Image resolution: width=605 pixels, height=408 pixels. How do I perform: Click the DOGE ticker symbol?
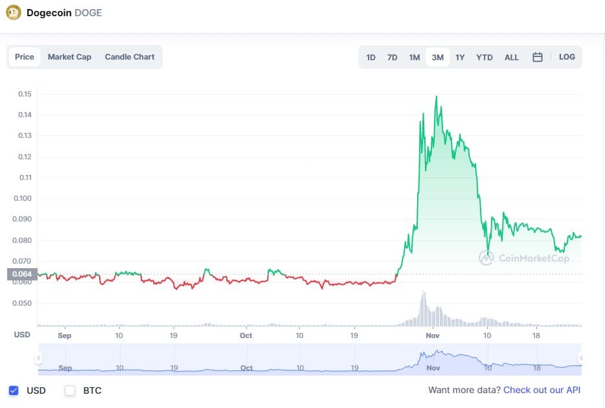[88, 13]
